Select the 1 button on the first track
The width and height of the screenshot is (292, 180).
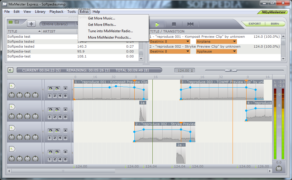50,96
